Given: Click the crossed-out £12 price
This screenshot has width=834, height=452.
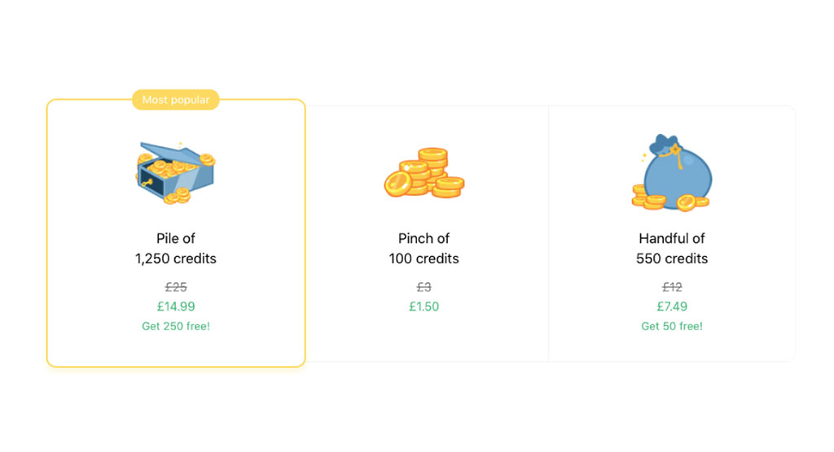Looking at the screenshot, I should pos(672,287).
